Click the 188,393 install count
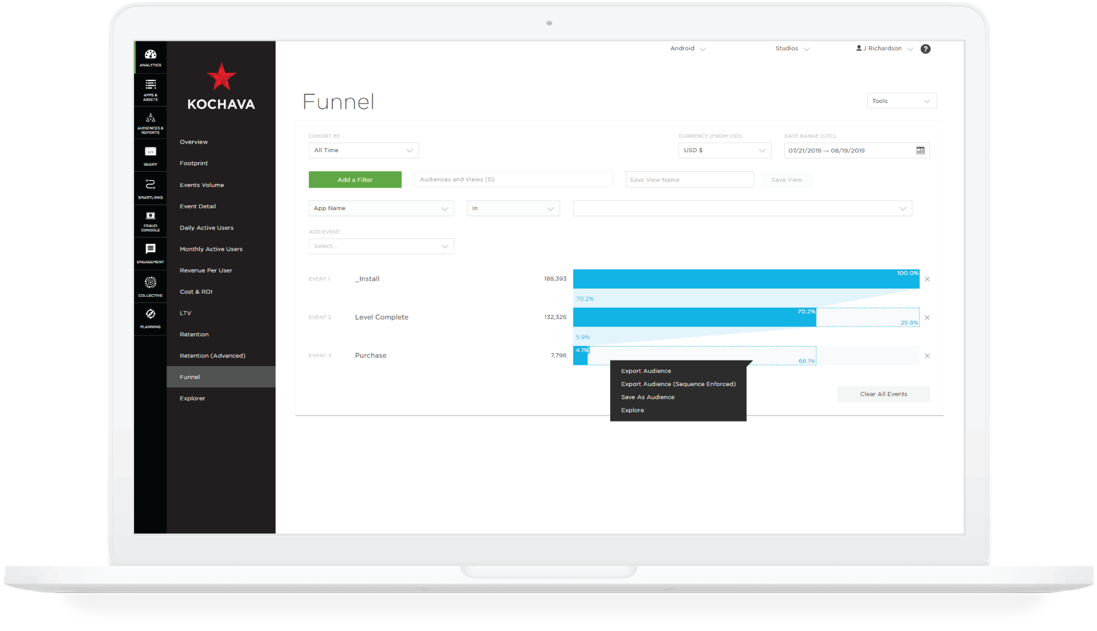Image resolution: width=1097 pixels, height=631 pixels. 555,279
